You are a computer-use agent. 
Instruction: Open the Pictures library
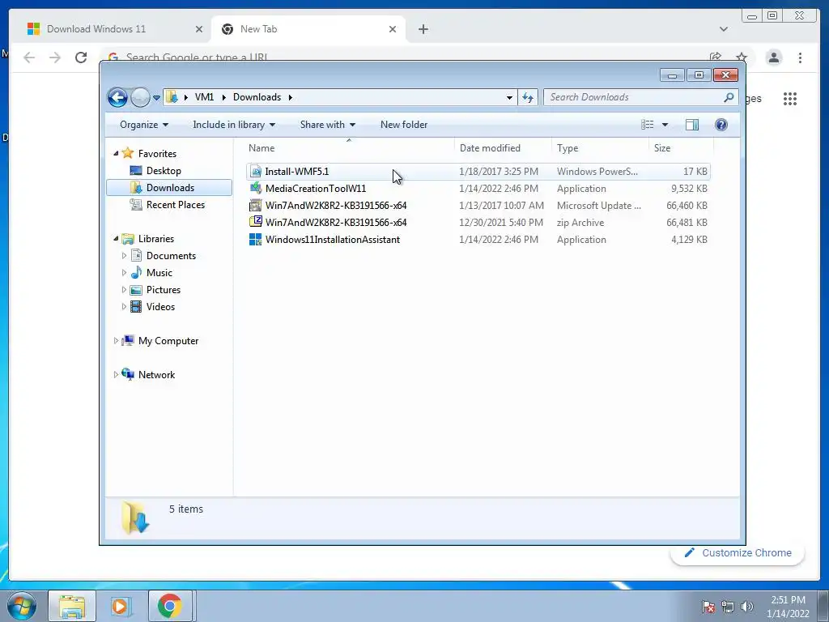tap(164, 290)
